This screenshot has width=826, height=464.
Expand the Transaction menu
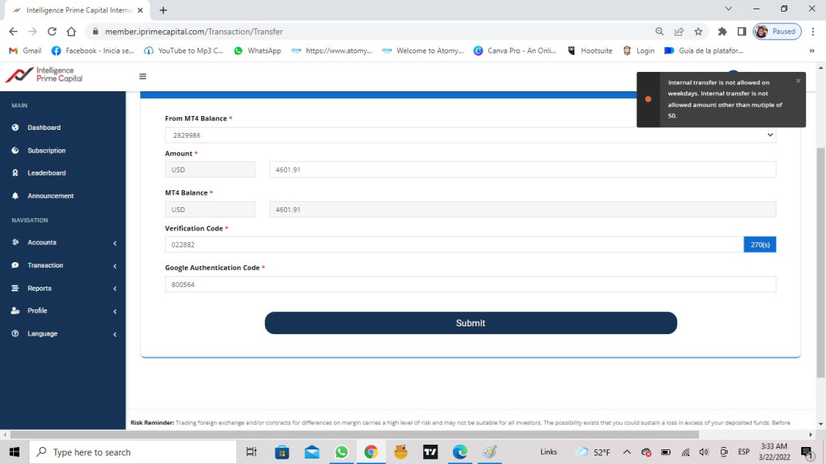63,265
